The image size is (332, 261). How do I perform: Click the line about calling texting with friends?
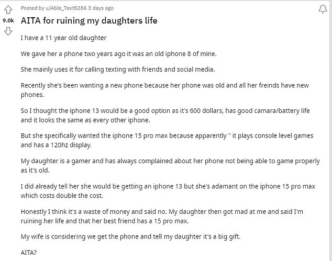point(118,70)
